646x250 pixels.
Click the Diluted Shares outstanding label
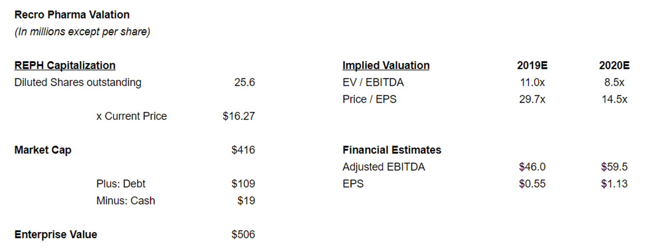[x=78, y=82]
